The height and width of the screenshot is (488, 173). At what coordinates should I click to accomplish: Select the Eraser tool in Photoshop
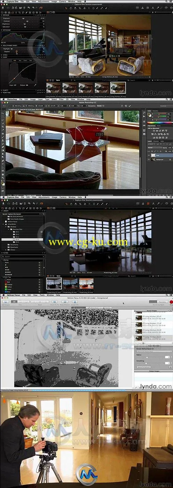[3, 147]
